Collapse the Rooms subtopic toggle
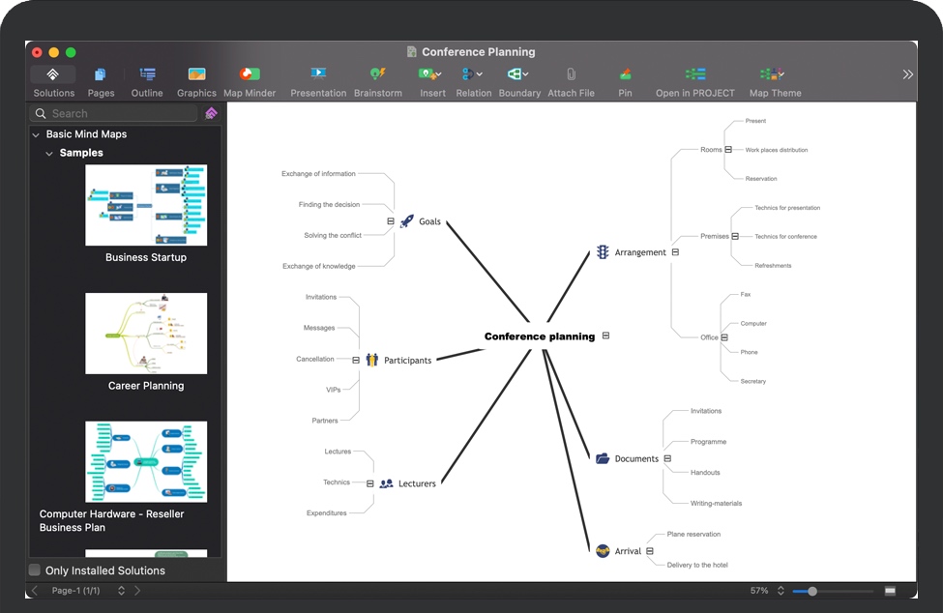This screenshot has height=613, width=943. (728, 150)
